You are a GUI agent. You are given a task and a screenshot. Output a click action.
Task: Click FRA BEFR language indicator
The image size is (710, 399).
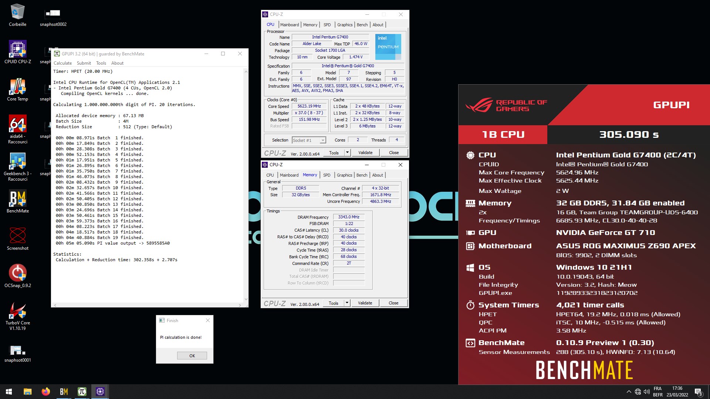point(657,392)
